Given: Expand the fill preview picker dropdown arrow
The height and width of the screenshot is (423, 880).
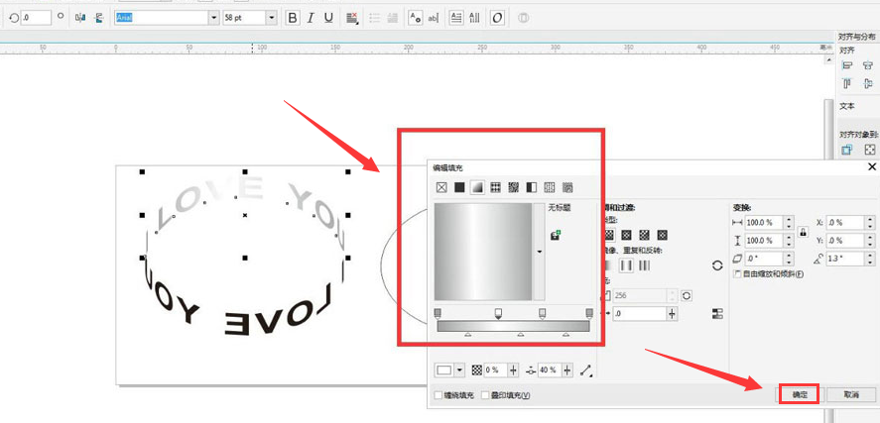Looking at the screenshot, I should [540, 252].
